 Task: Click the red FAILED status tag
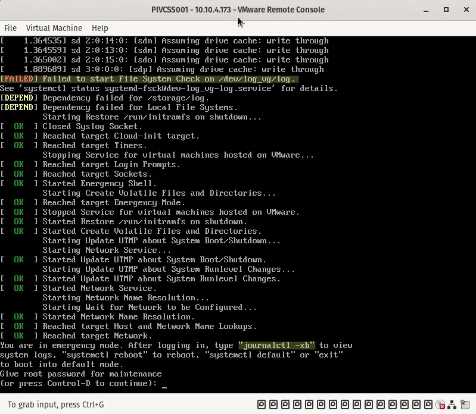pyautogui.click(x=19, y=79)
